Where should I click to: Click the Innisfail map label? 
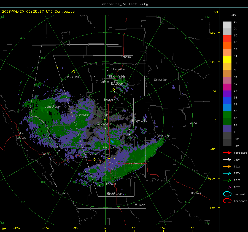tap(111, 100)
